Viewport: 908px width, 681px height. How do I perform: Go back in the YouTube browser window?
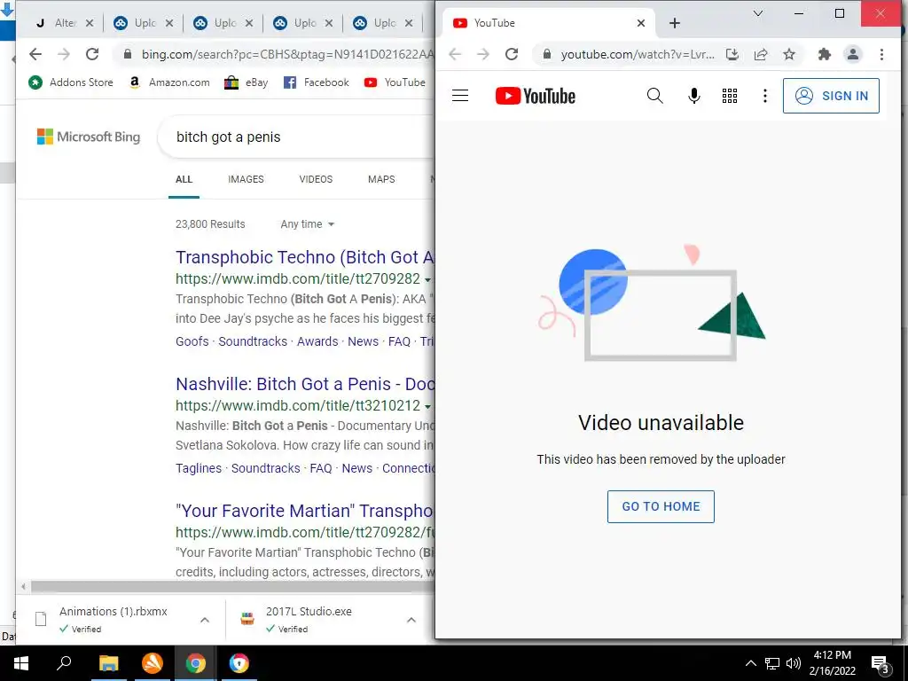(x=455, y=54)
